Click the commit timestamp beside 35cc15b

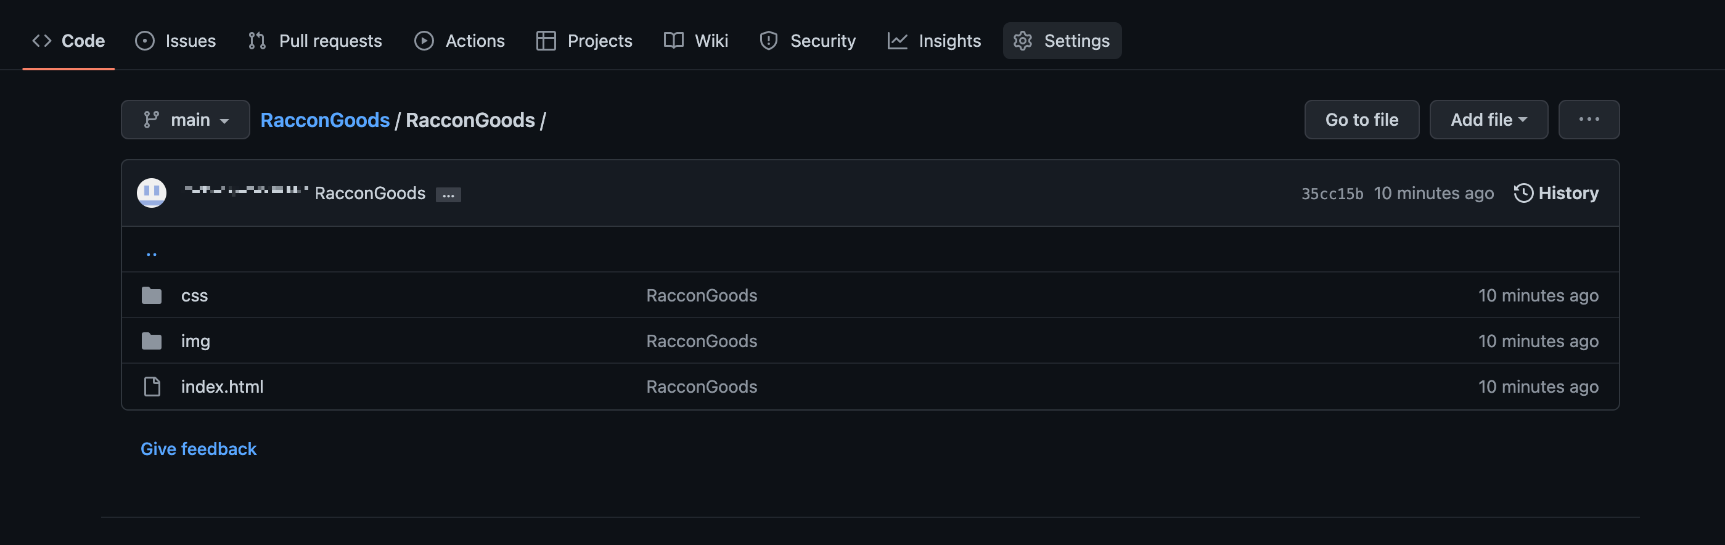(x=1434, y=194)
